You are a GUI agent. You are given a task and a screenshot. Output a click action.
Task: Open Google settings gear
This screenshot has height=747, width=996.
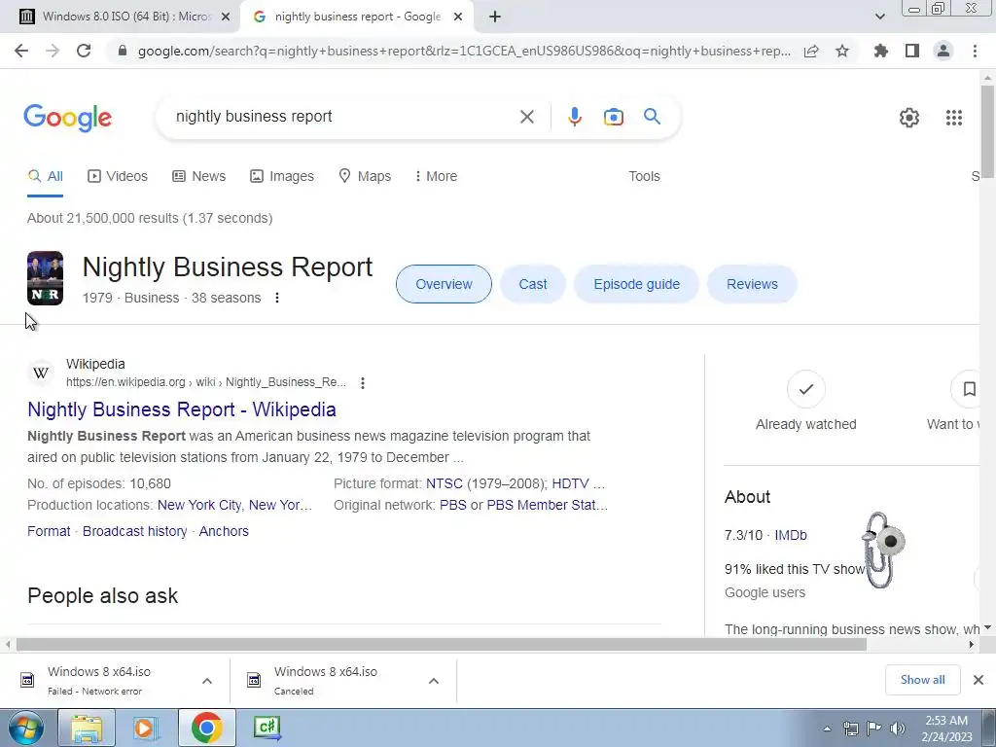[x=909, y=118]
